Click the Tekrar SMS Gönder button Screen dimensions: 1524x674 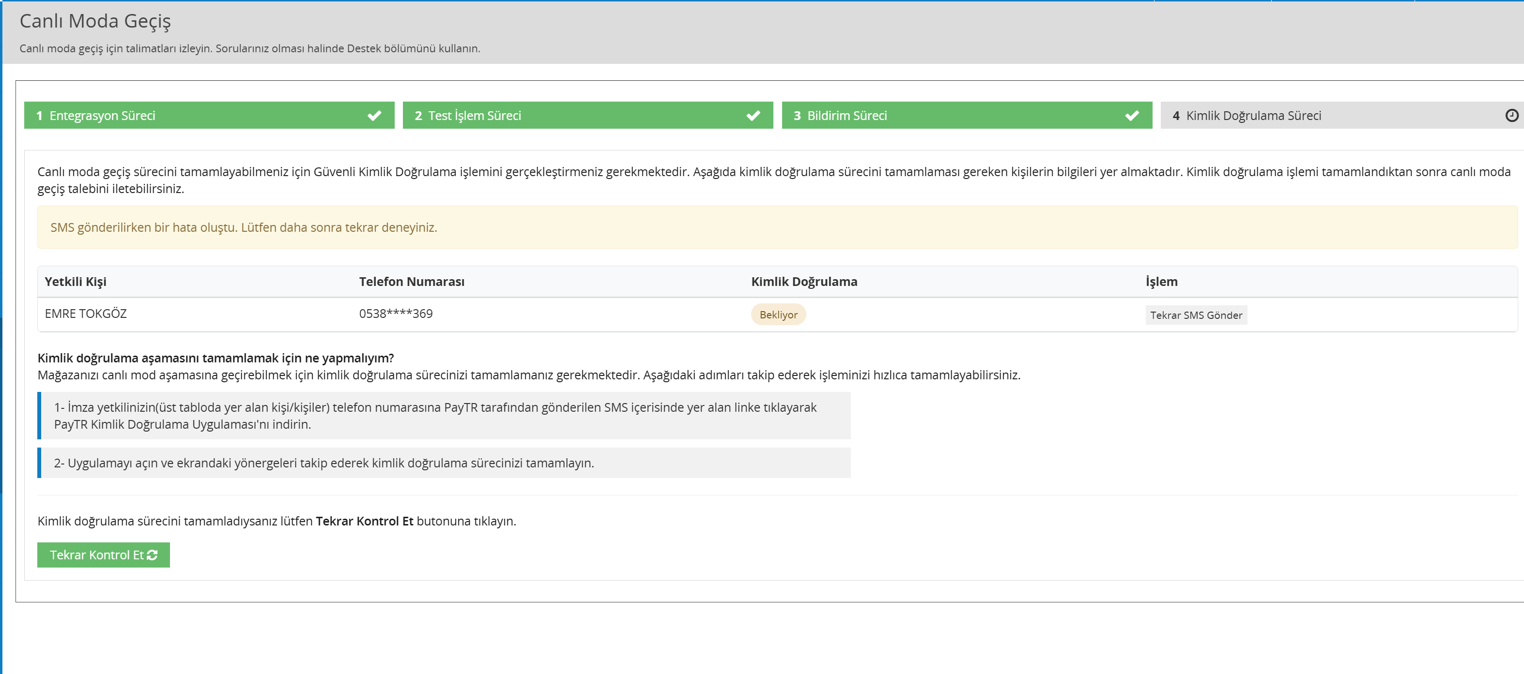point(1196,315)
